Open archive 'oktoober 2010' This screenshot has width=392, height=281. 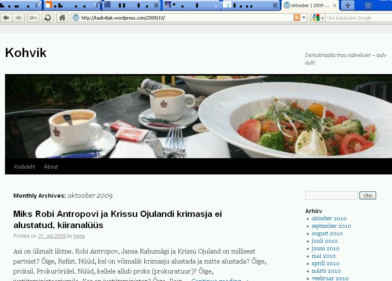(x=329, y=219)
